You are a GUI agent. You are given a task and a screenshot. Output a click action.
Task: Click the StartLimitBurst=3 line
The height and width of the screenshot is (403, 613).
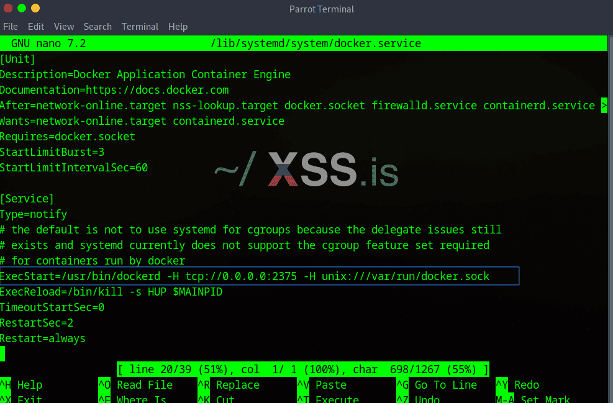[52, 152]
